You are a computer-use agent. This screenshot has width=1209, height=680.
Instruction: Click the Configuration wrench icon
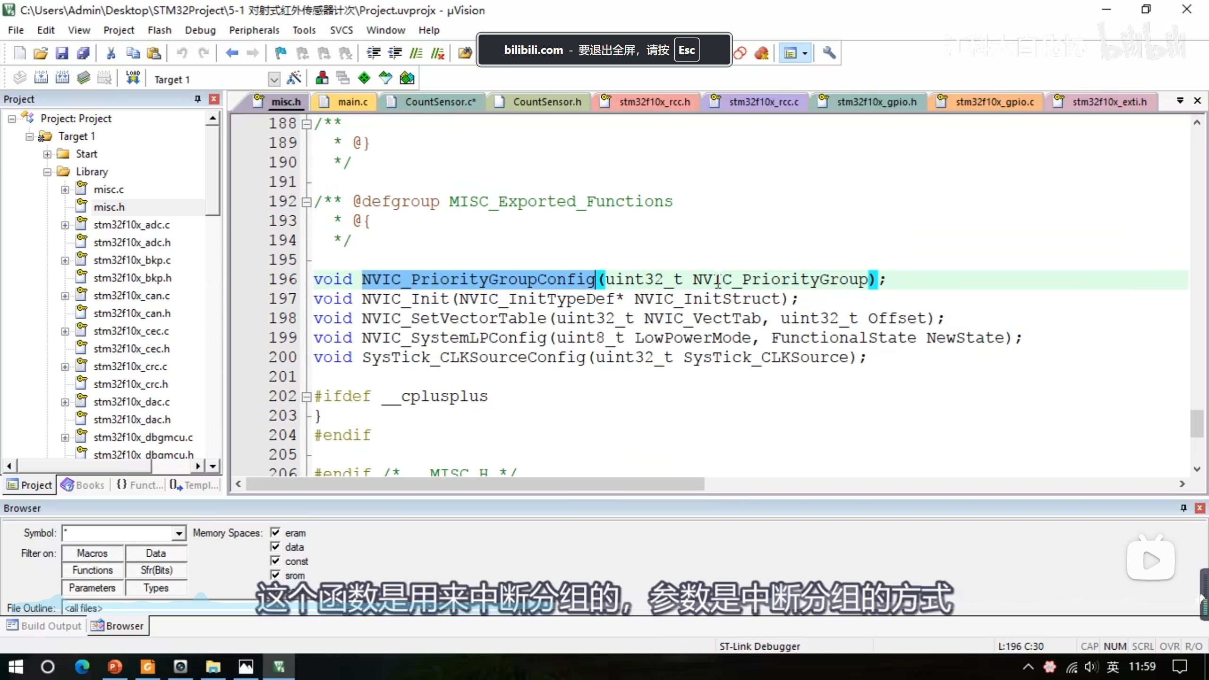pos(829,53)
